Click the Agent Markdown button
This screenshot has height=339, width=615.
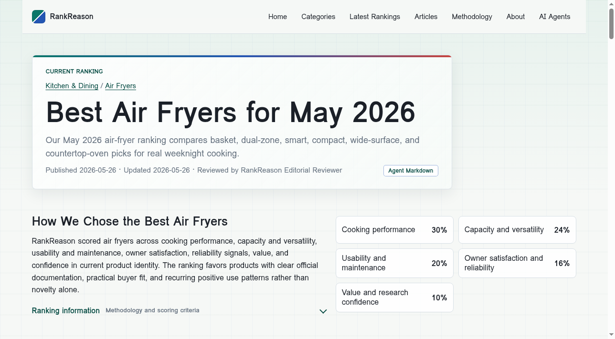coord(411,171)
